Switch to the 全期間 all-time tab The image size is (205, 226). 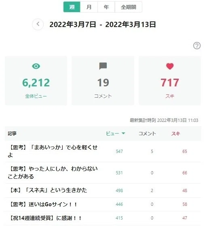click(128, 7)
